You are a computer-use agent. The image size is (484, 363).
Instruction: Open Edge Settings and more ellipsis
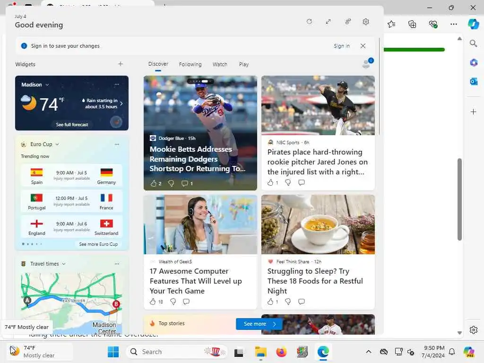(453, 24)
